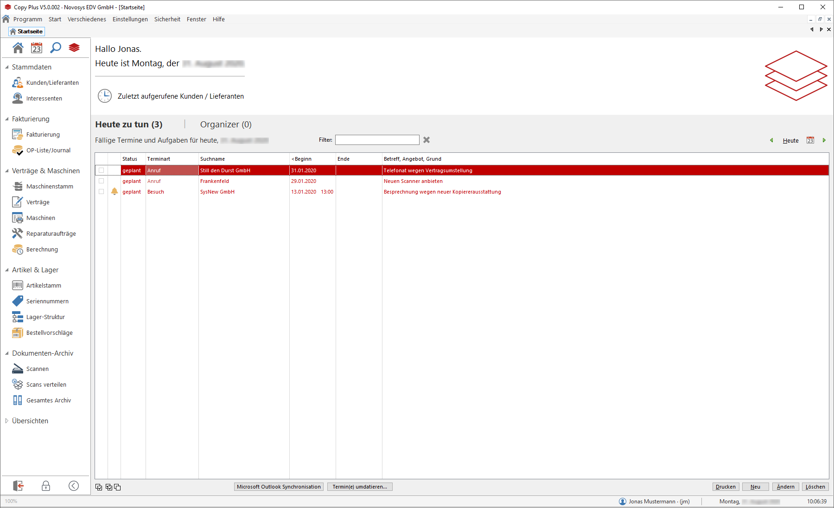
Task: Collapse the Dokumenten-Archiv section
Action: pyautogui.click(x=7, y=353)
